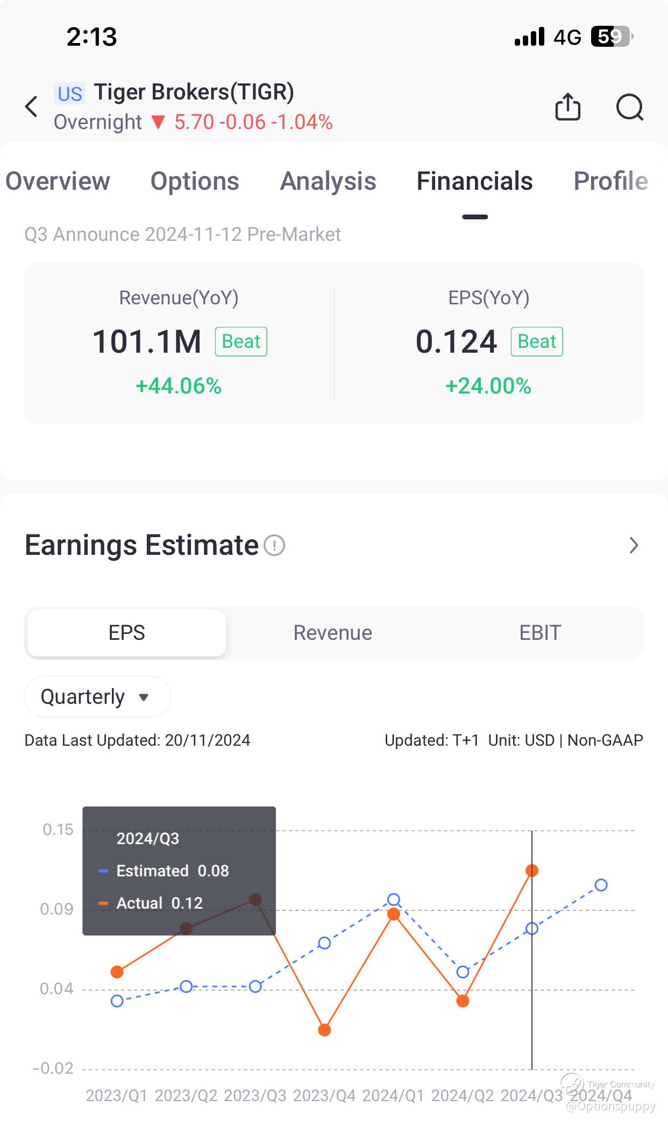The width and height of the screenshot is (668, 1121).
Task: Select the 2024/Q1 actual orange point
Action: 394,914
